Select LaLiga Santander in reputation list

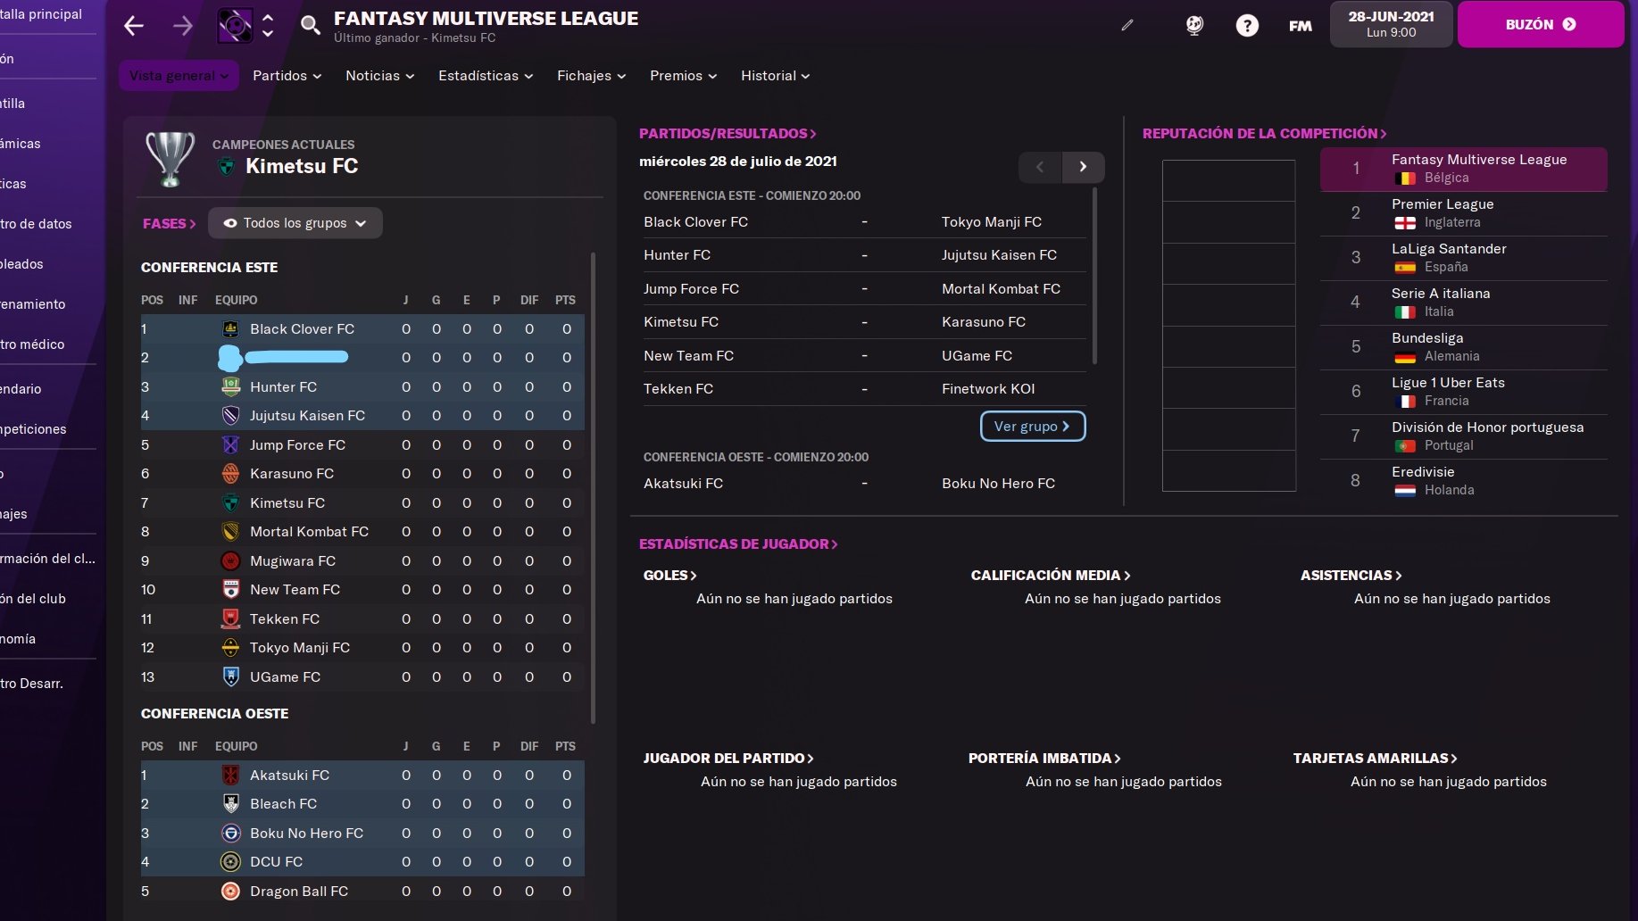point(1464,258)
